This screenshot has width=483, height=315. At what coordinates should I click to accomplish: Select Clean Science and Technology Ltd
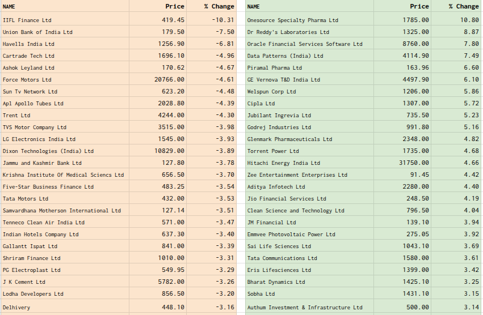pos(296,211)
